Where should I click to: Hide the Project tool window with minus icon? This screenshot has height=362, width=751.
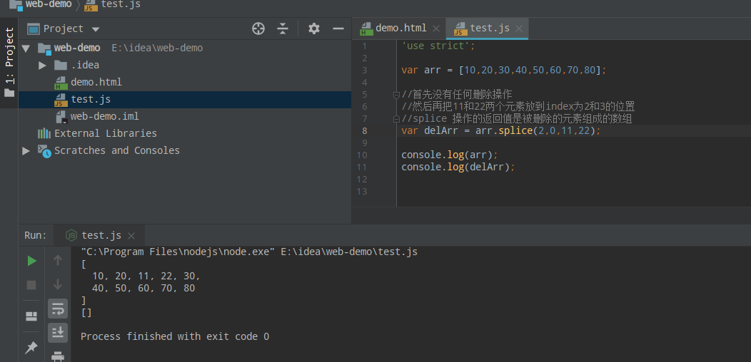tap(338, 29)
